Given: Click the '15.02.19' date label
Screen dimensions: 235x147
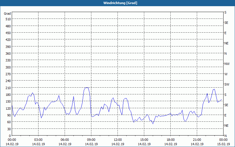Looking at the screenshot, I should (x=223, y=144).
